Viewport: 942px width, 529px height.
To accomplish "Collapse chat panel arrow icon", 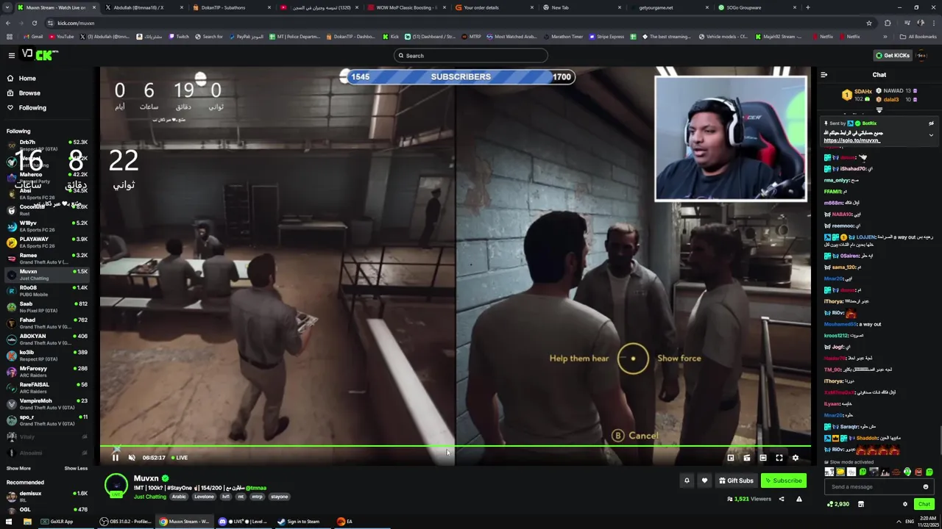I will tap(824, 74).
